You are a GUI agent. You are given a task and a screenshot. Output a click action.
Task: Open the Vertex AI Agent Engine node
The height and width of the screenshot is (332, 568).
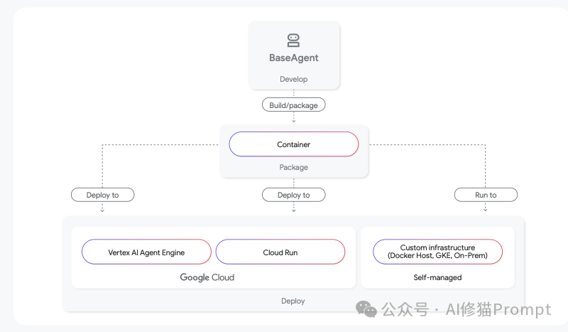click(x=146, y=252)
